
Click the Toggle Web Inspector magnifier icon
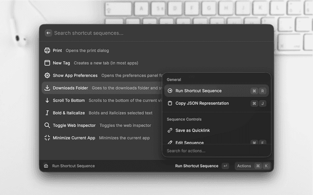pyautogui.click(x=47, y=125)
